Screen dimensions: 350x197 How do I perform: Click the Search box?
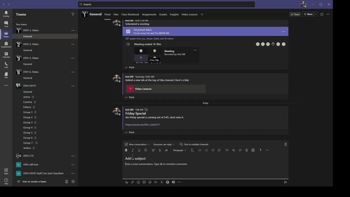pyautogui.click(x=166, y=4)
